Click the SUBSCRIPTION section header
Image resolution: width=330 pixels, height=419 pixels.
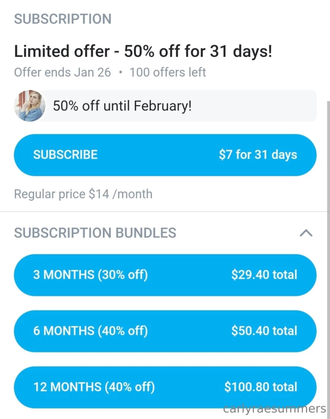click(x=62, y=19)
